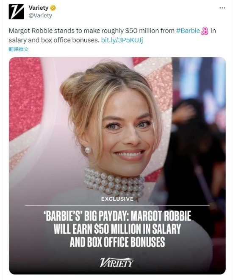This screenshot has height=280, width=233.
Task: Click the 'BARBIE'S' BIG PAYDAY headline line
Action: (117, 216)
